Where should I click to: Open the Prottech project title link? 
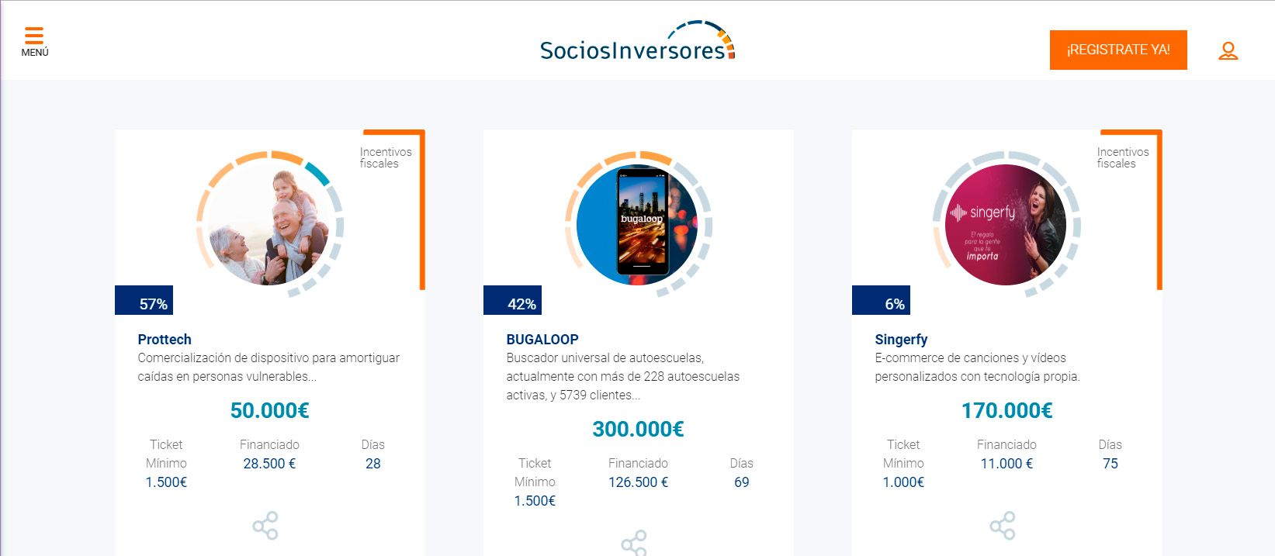pyautogui.click(x=165, y=340)
